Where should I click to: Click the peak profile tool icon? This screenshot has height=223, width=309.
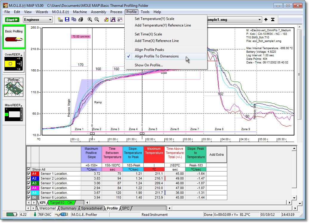coord(113,19)
